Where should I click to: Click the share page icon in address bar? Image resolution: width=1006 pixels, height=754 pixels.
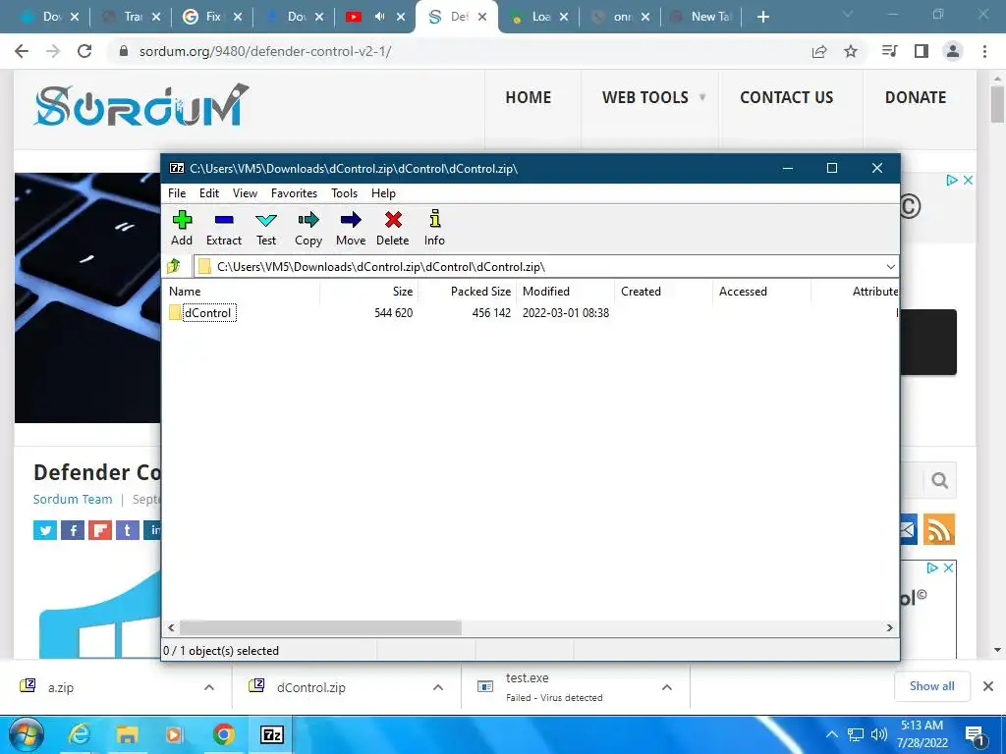click(819, 51)
